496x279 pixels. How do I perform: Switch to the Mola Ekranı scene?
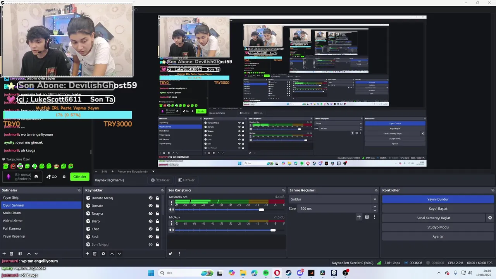pos(41,213)
